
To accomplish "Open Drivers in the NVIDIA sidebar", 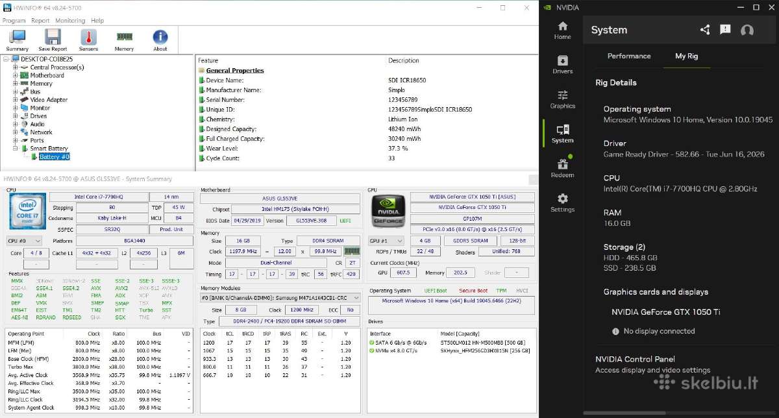I will (562, 64).
